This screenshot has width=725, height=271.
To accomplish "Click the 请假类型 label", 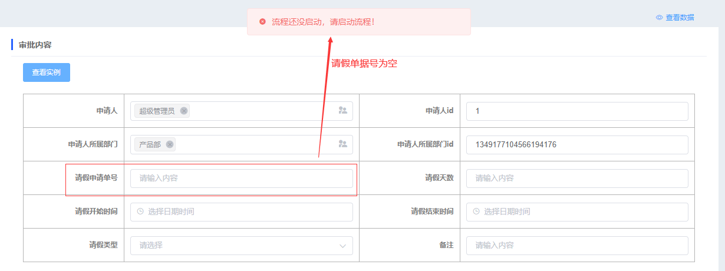I will tap(103, 244).
